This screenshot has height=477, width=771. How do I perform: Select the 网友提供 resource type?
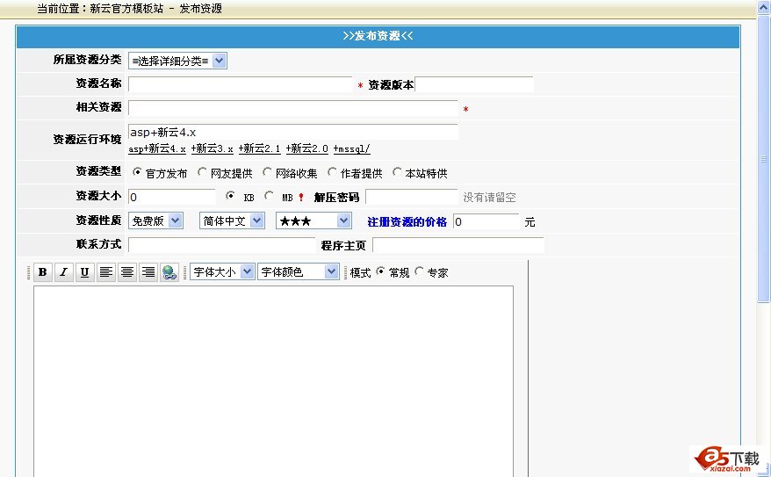click(203, 173)
